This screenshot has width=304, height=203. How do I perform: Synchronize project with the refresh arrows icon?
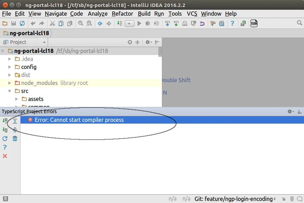point(22,24)
